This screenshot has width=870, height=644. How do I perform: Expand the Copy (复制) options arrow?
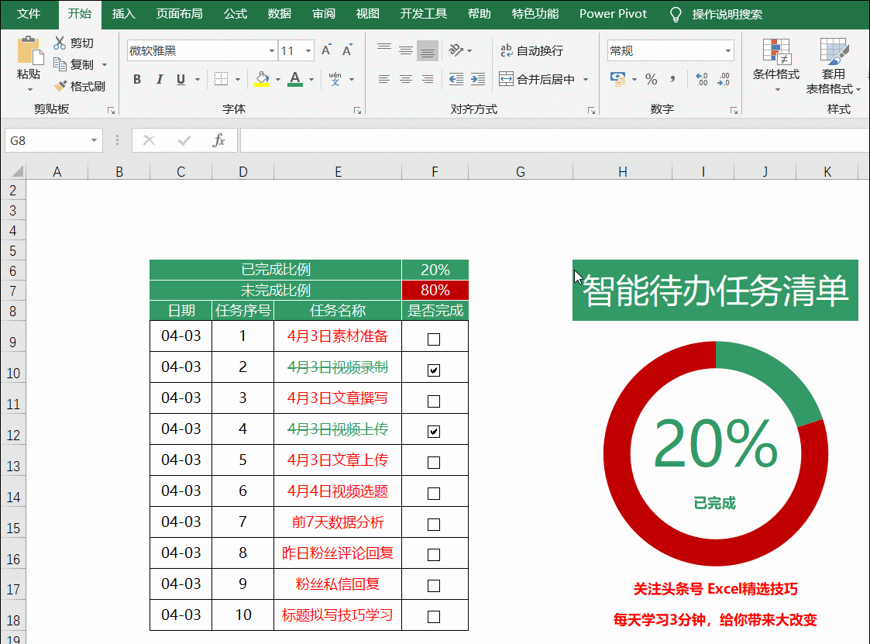click(x=105, y=65)
